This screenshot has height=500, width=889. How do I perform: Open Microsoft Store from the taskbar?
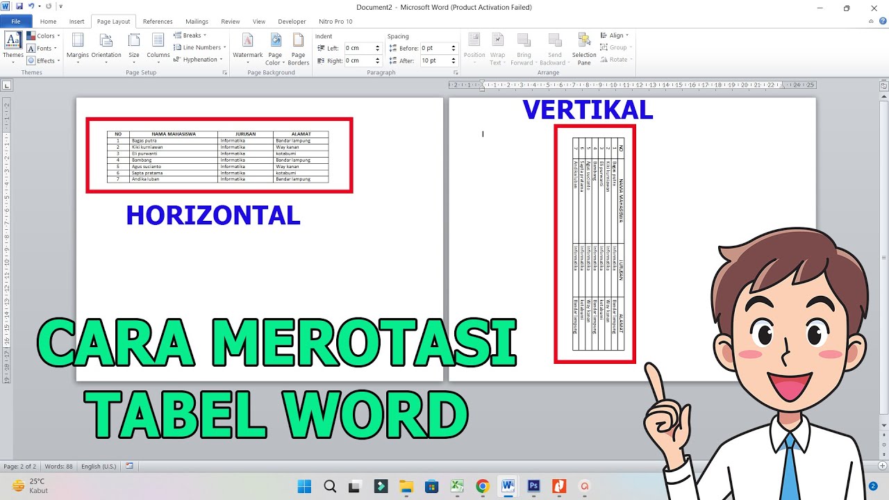pos(431,486)
